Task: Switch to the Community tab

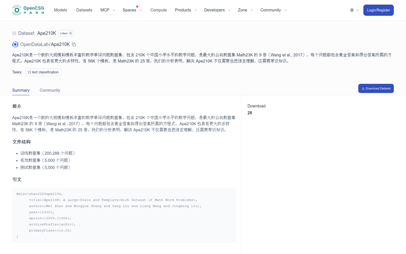Action: tap(50, 90)
